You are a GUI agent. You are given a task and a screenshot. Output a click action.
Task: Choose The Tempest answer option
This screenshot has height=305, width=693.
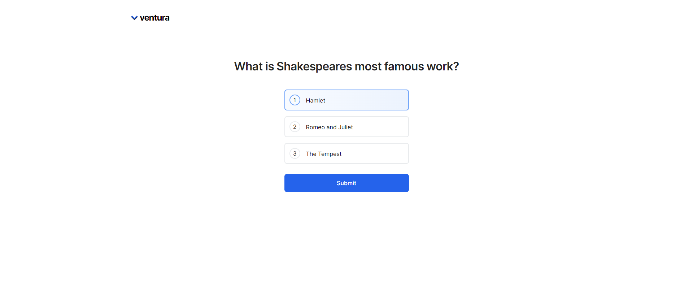click(346, 153)
